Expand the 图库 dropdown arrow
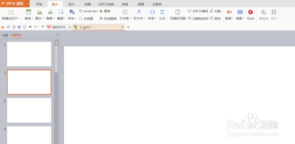The width and height of the screenshot is (295, 144). (x=54, y=18)
